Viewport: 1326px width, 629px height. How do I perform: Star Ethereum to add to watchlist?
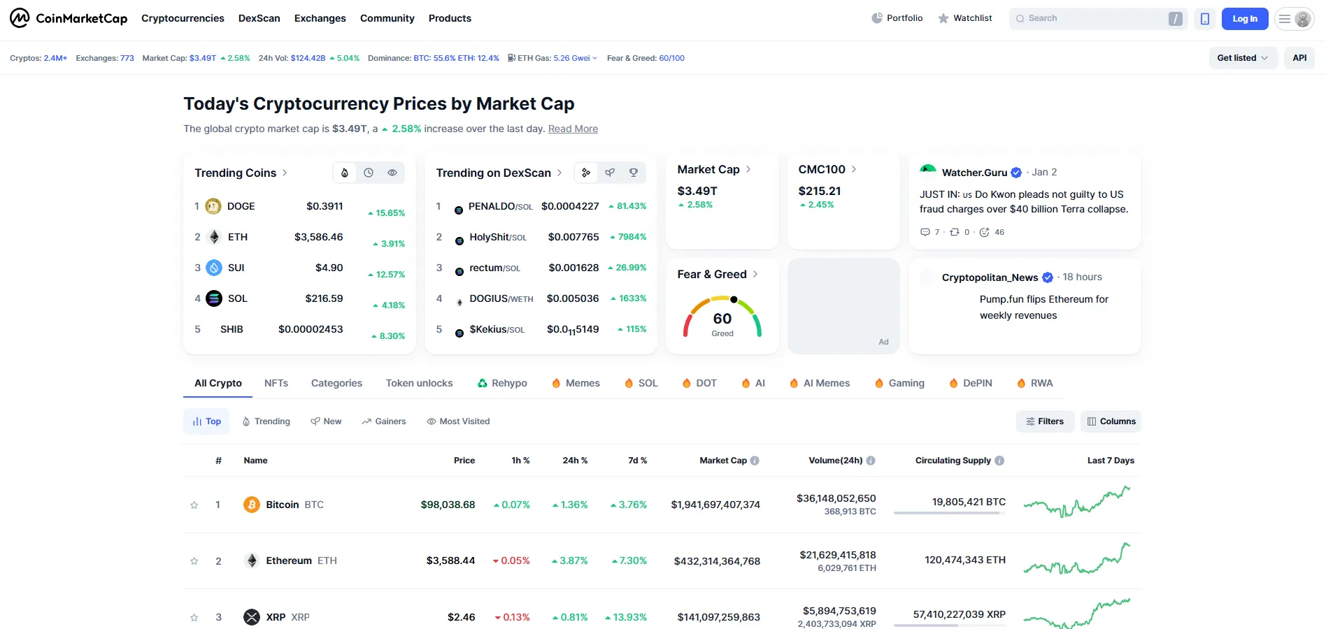[x=194, y=561]
